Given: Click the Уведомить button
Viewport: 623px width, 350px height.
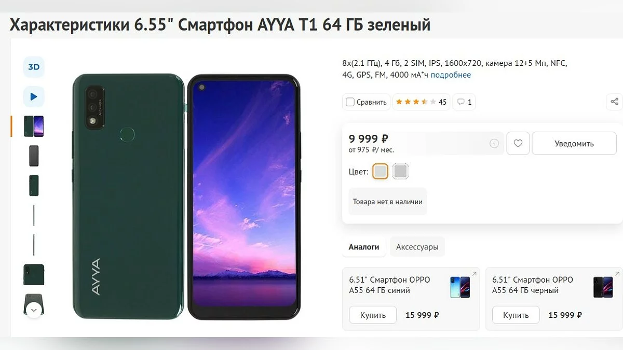Looking at the screenshot, I should tap(574, 144).
